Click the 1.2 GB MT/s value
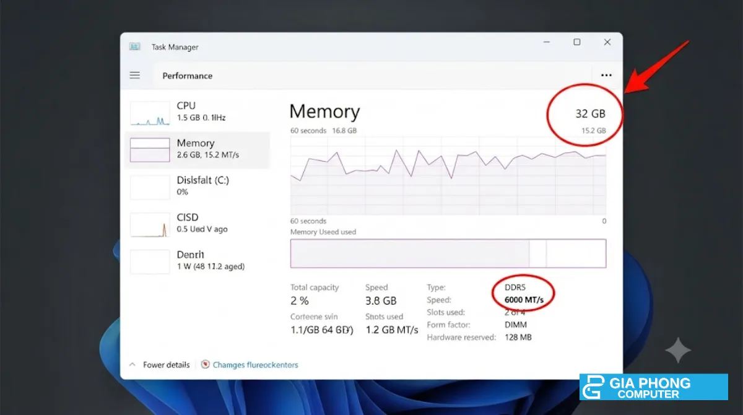The width and height of the screenshot is (743, 415). coord(392,330)
